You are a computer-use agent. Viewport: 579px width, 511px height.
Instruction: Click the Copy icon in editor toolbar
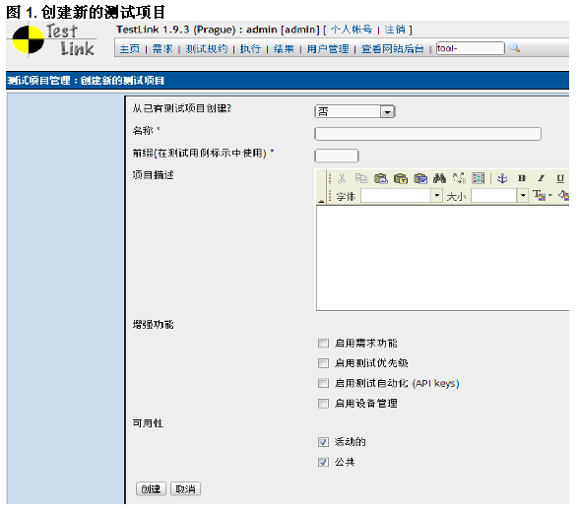point(360,179)
